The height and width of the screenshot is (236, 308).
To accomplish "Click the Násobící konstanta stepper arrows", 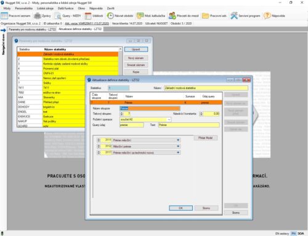I will (x=201, y=114).
